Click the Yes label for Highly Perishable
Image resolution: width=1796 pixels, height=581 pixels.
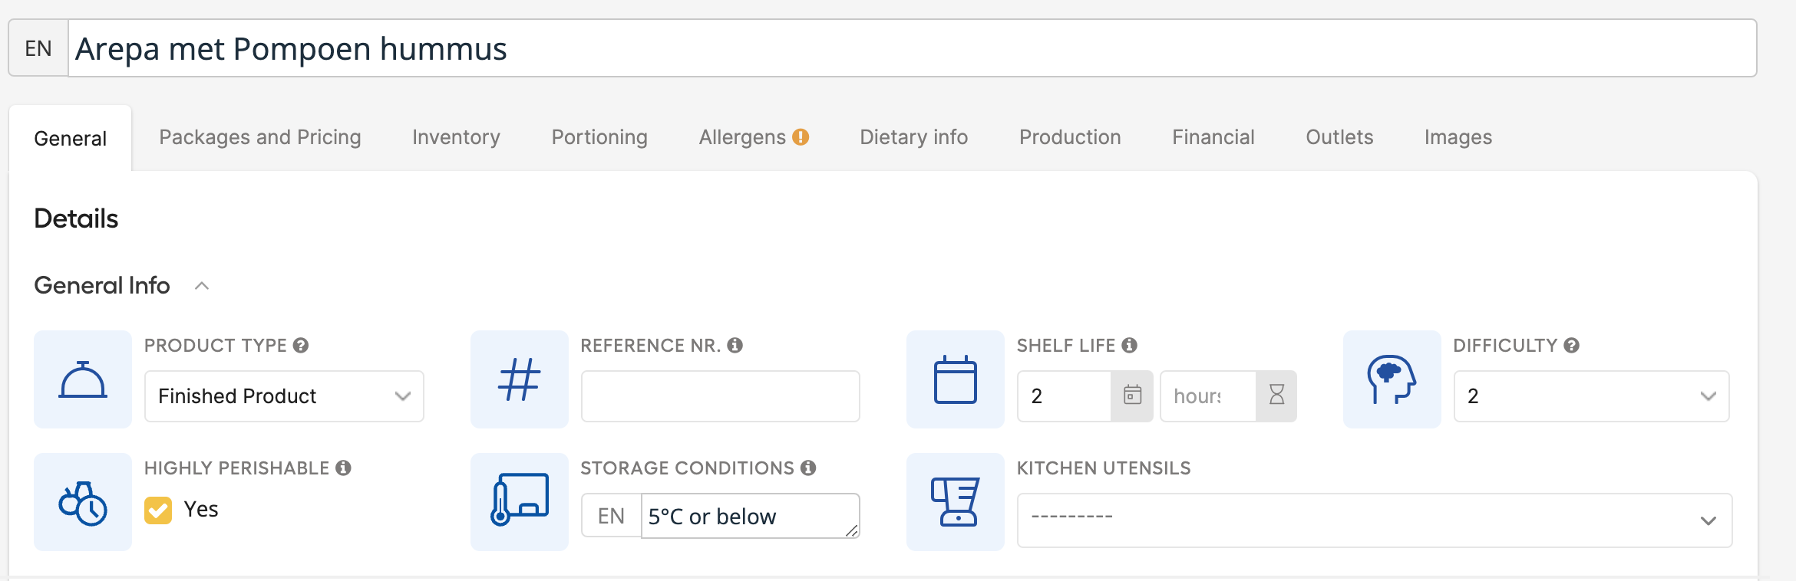(201, 510)
